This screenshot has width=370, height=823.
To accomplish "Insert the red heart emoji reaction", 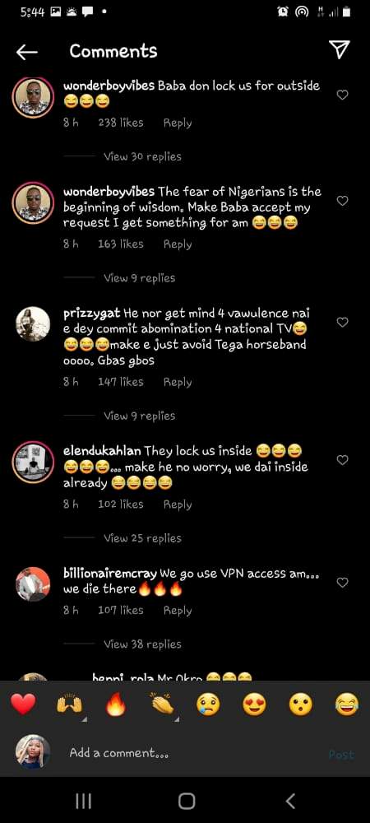I will [23, 704].
